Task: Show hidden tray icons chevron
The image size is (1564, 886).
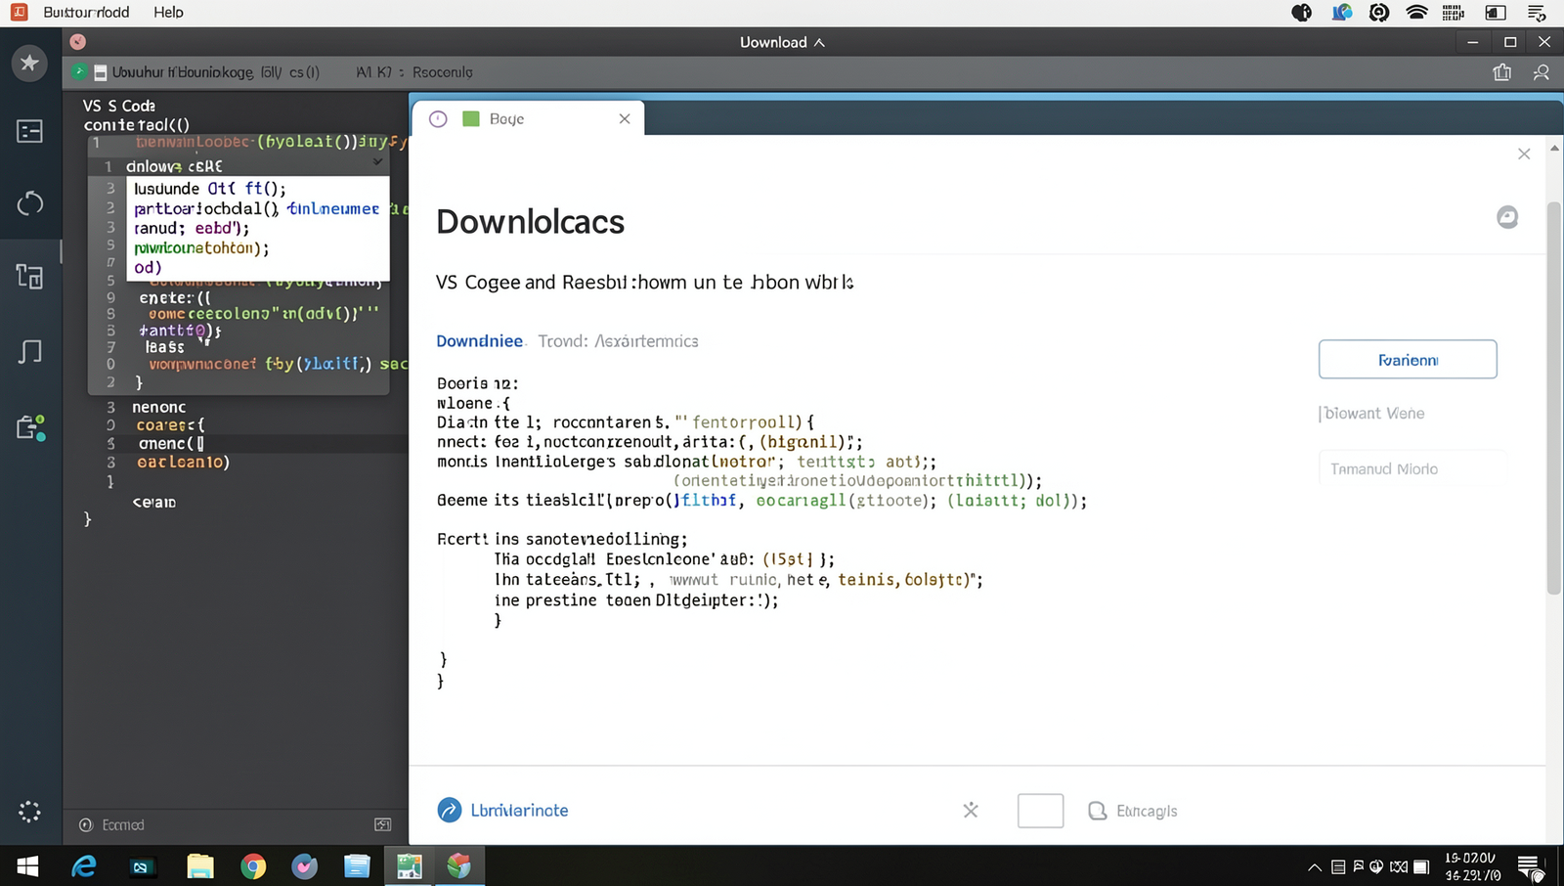Action: pos(1315,866)
